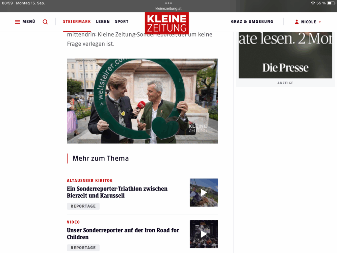Go to GRAZ & UMGEBUNG section
This screenshot has height=253, width=337.
pos(252,21)
